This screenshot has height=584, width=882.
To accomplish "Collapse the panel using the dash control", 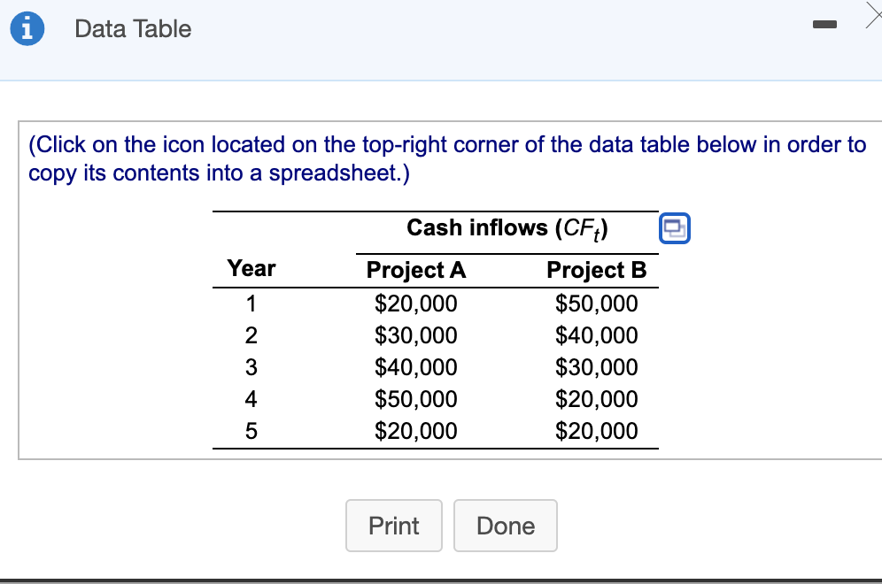I will [x=824, y=25].
